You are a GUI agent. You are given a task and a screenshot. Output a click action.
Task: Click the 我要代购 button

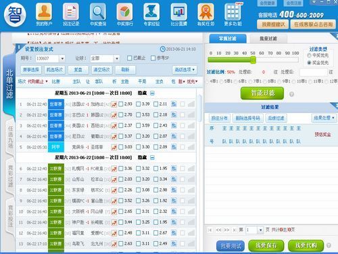coord(306,245)
